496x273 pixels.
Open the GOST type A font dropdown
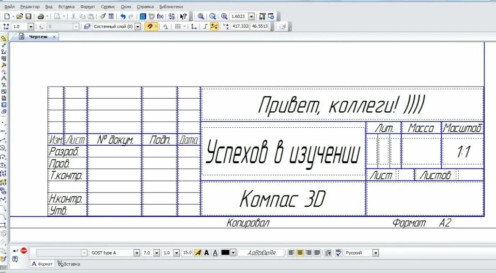[x=137, y=253]
